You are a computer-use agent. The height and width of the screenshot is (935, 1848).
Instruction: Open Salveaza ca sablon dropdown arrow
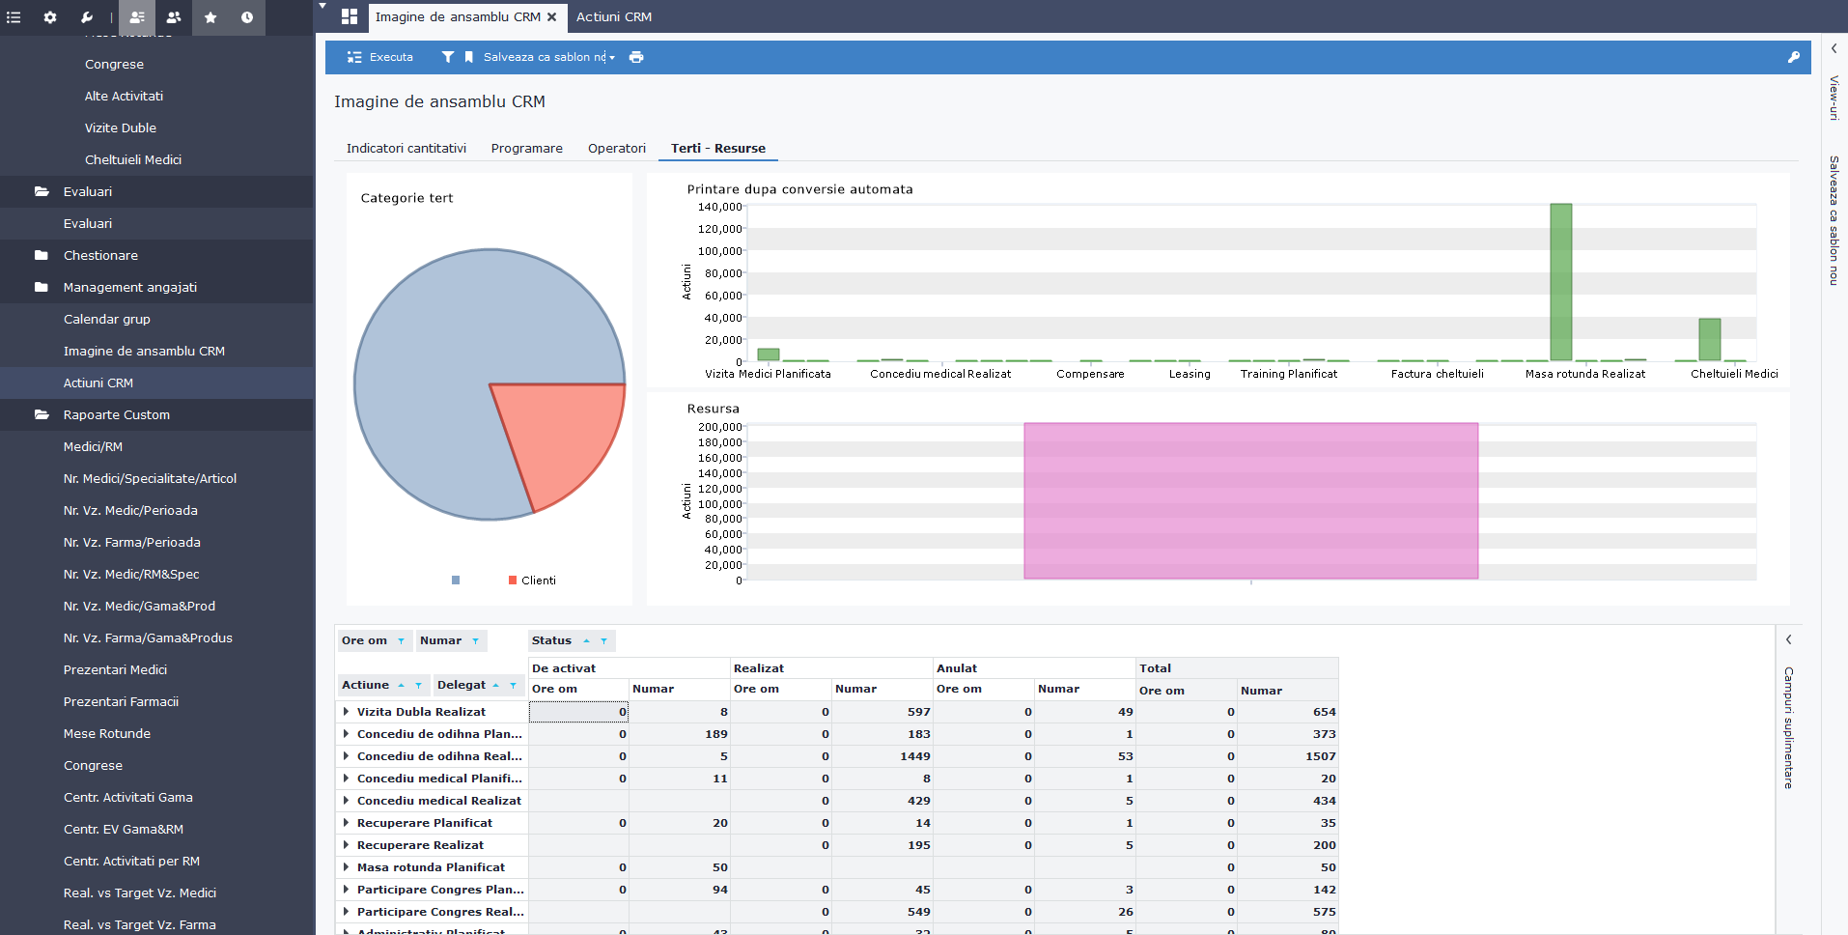pos(612,58)
